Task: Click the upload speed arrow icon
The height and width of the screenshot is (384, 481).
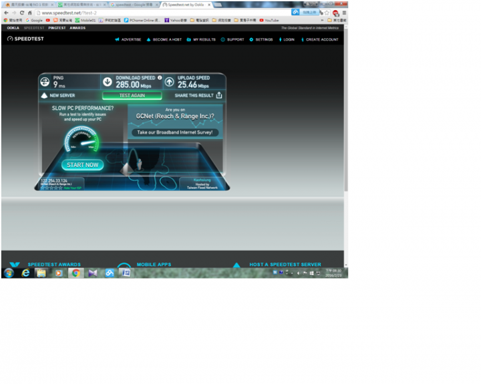Action: pyautogui.click(x=169, y=82)
